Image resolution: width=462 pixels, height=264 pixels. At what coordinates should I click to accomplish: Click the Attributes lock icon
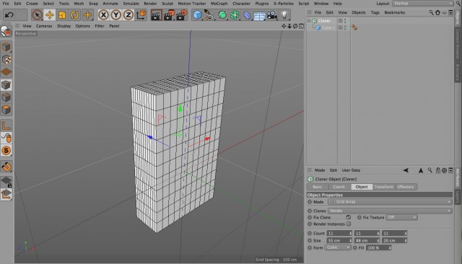coord(438,170)
